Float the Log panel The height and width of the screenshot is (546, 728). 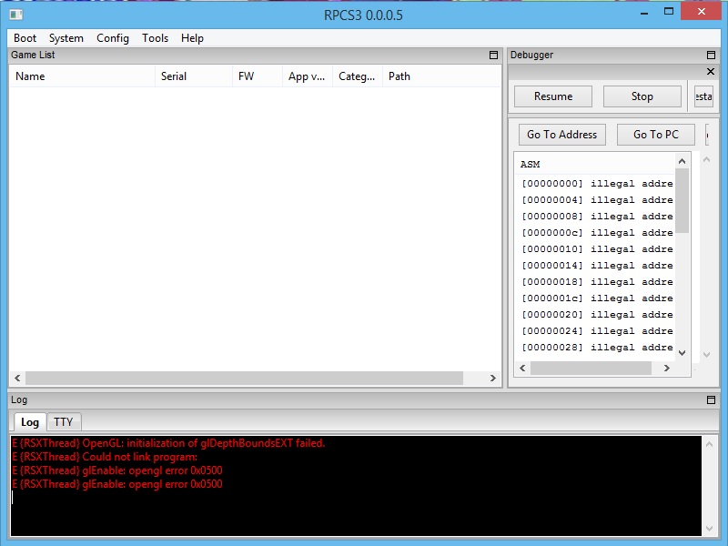[x=711, y=400]
